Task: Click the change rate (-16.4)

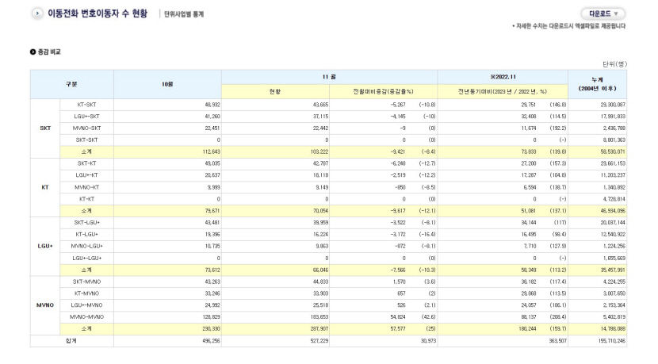Action: click(427, 234)
